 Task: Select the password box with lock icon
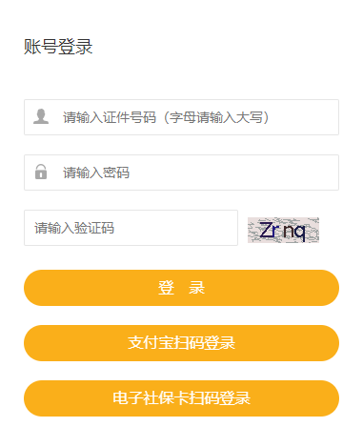coord(181,173)
